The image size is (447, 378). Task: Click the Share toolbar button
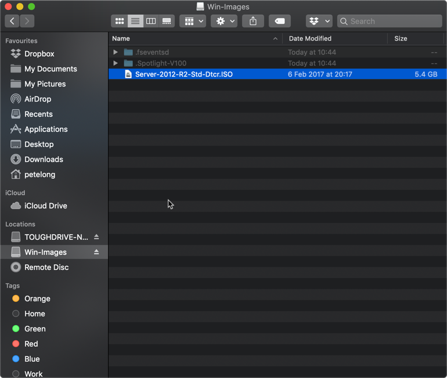click(x=253, y=21)
